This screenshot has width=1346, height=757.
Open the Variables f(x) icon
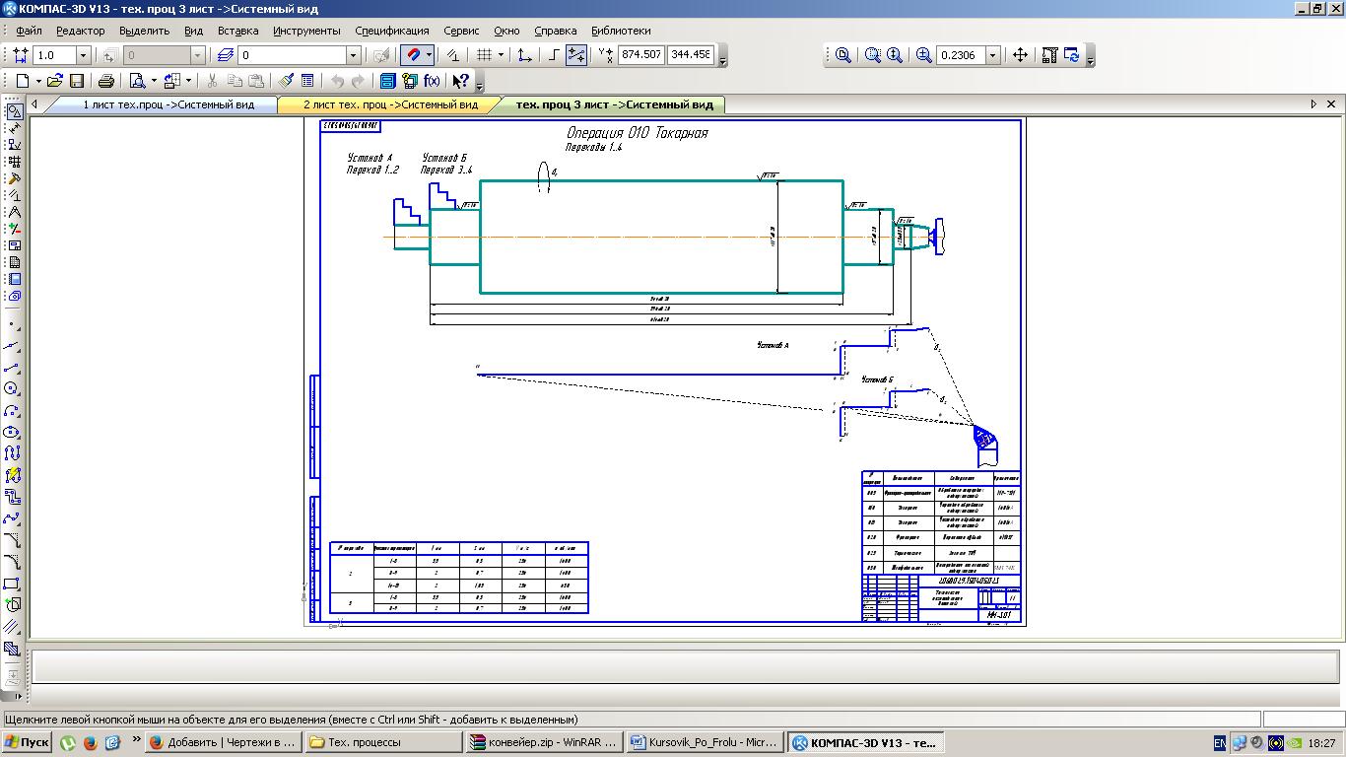[432, 81]
